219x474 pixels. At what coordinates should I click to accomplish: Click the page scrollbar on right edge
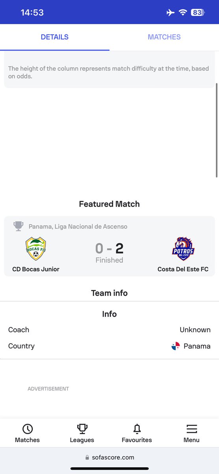point(216,130)
